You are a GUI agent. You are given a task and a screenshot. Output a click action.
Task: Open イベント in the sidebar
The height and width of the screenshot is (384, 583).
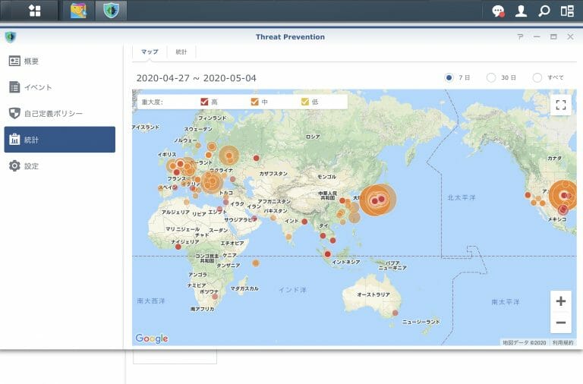(59, 87)
